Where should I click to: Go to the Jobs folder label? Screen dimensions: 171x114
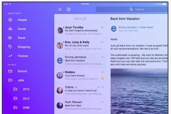click(x=21, y=80)
